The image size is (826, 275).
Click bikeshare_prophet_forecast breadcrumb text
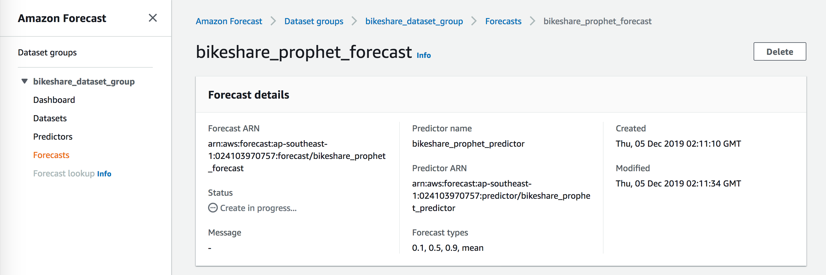[x=597, y=21]
